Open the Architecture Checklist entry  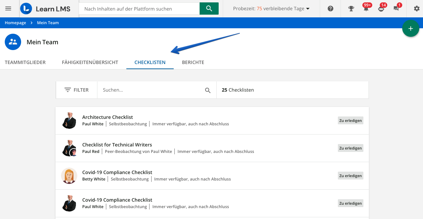pyautogui.click(x=107, y=117)
